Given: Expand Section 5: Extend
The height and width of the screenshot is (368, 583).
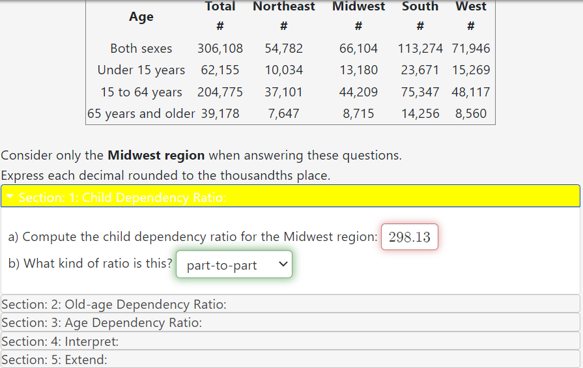Looking at the screenshot, I should coord(291,359).
